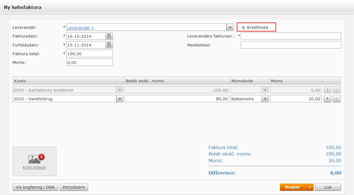The image size is (354, 195).
Task: Open the Købsmoms momskode dropdown
Action: [265, 99]
